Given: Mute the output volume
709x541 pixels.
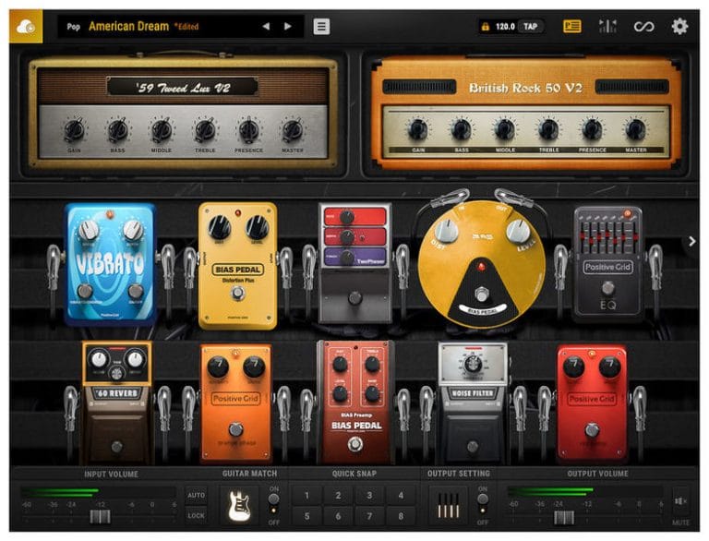Looking at the screenshot, I should (x=680, y=501).
